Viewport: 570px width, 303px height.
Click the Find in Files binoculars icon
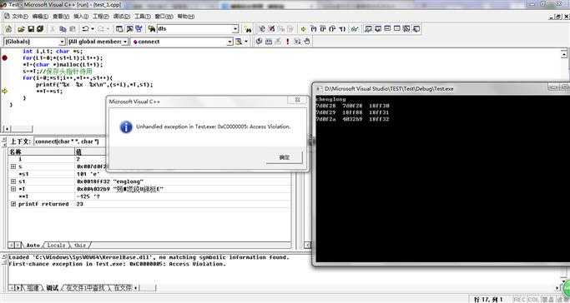pos(152,28)
